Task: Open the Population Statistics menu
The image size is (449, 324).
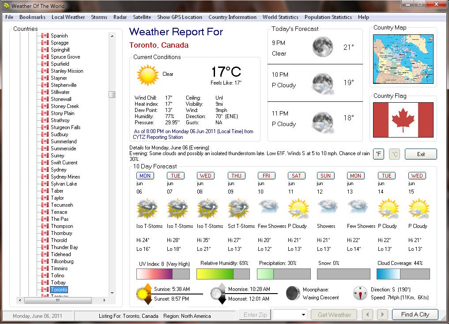Action: tap(328, 17)
